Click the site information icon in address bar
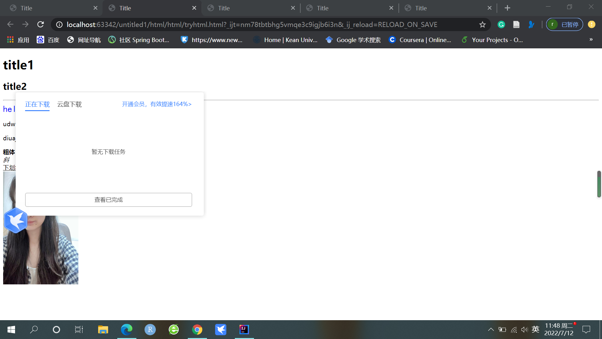The width and height of the screenshot is (602, 339). click(59, 24)
